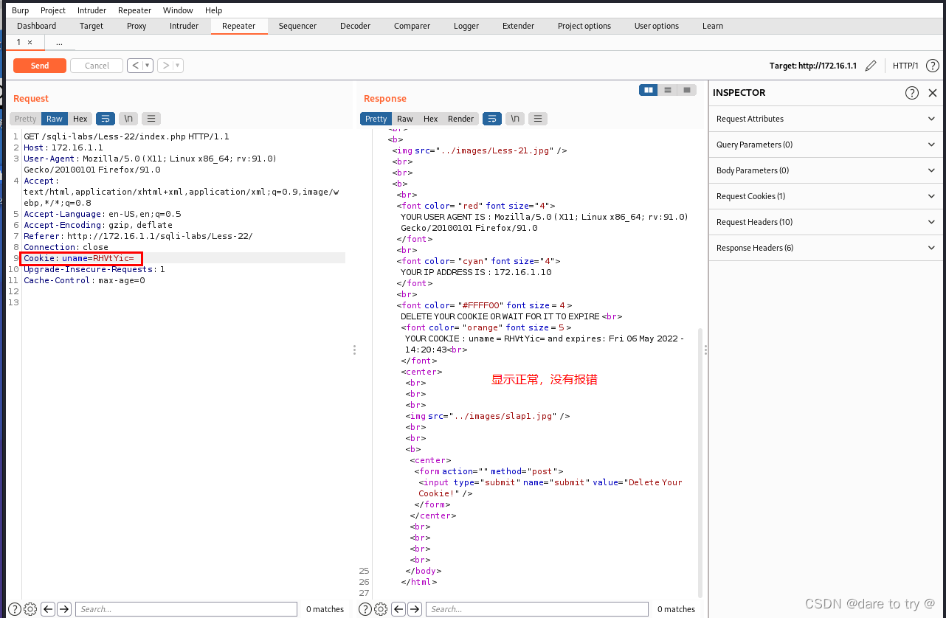Open the Request editor hamburger menu icon
The image size is (946, 618).
[x=151, y=118]
